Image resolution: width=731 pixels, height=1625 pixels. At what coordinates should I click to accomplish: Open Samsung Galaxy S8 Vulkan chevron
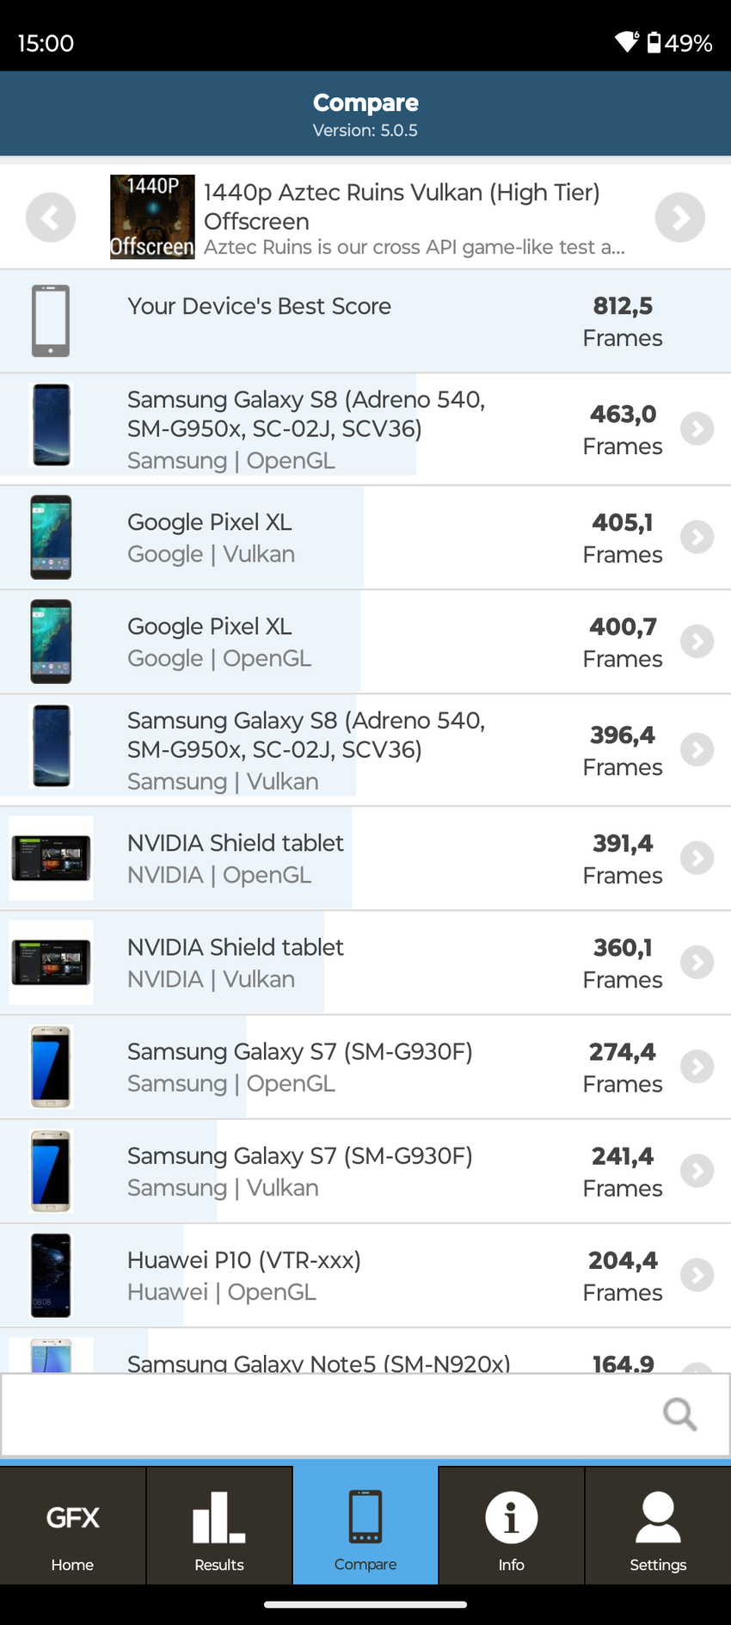697,749
